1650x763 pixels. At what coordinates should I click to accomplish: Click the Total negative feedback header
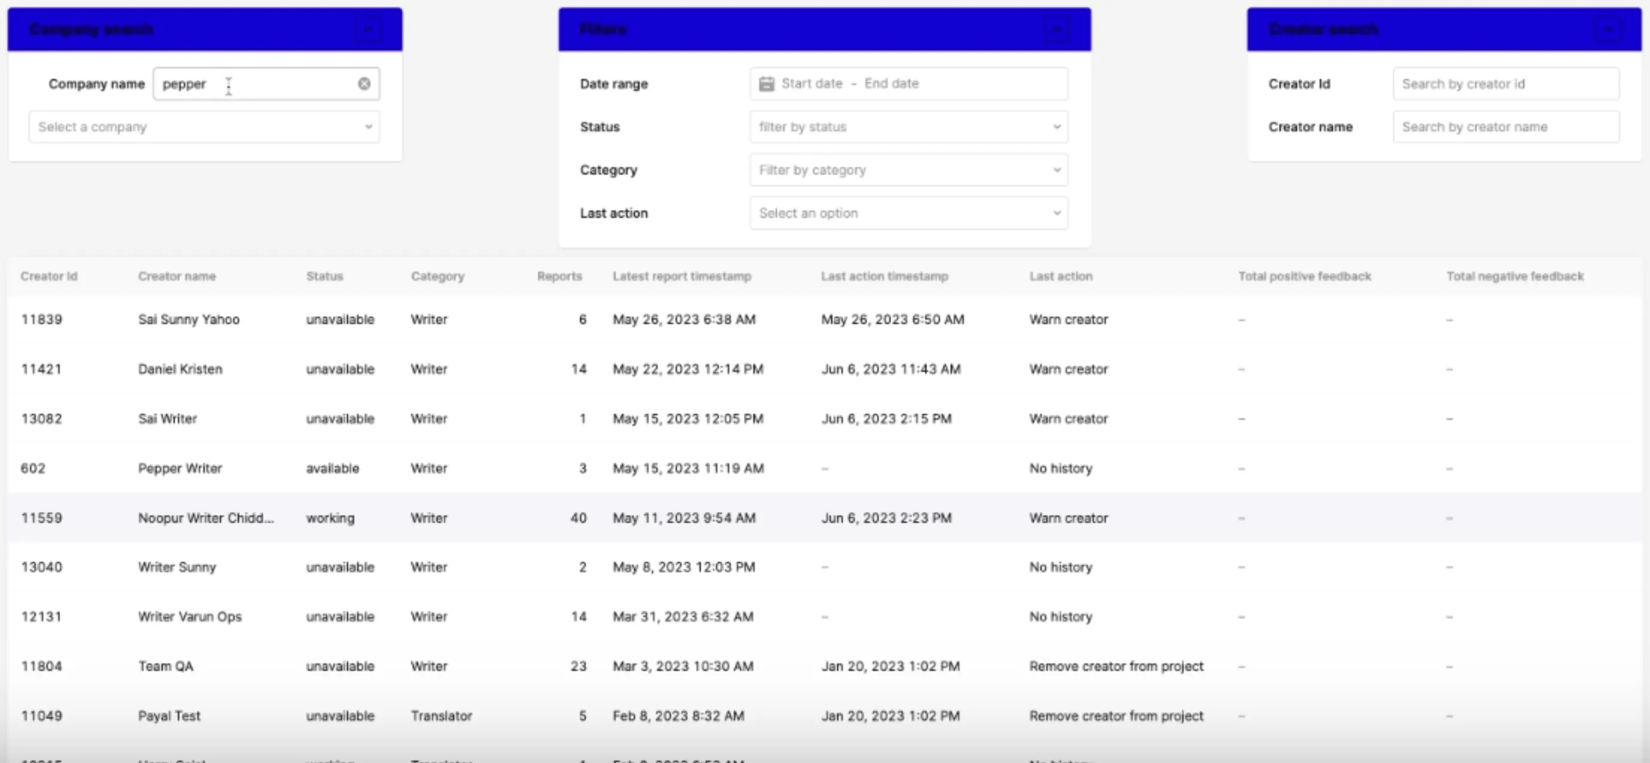tap(1515, 276)
